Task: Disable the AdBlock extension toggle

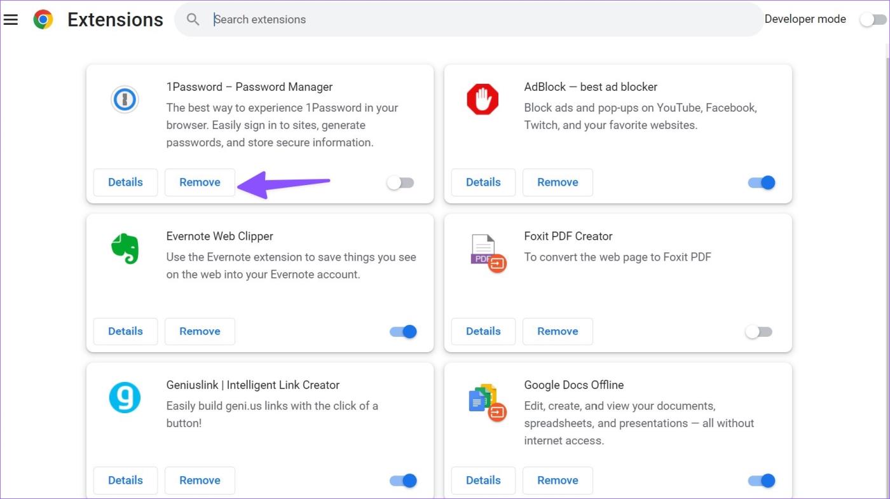Action: (x=762, y=182)
